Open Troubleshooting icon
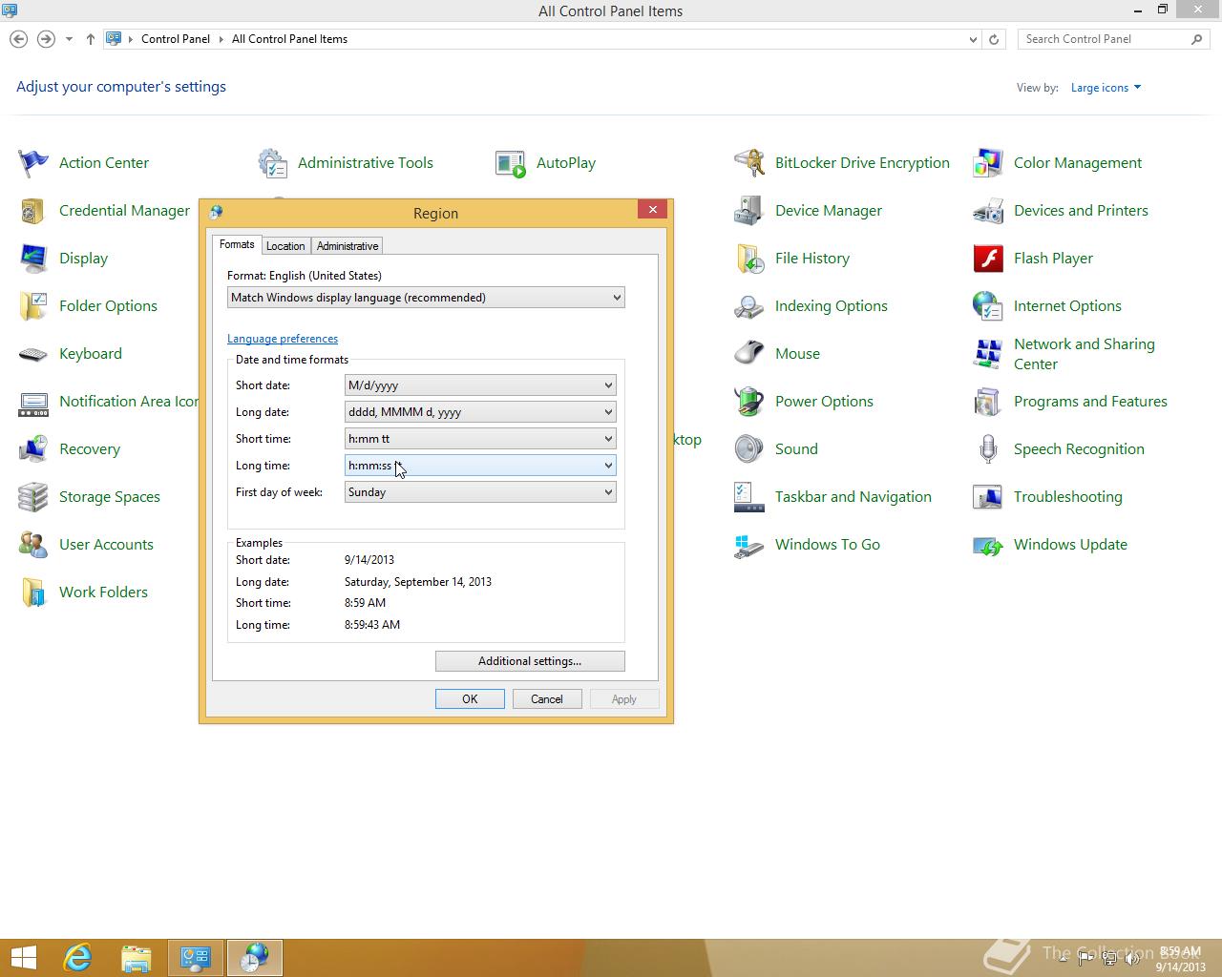This screenshot has height=977, width=1222. (988, 497)
